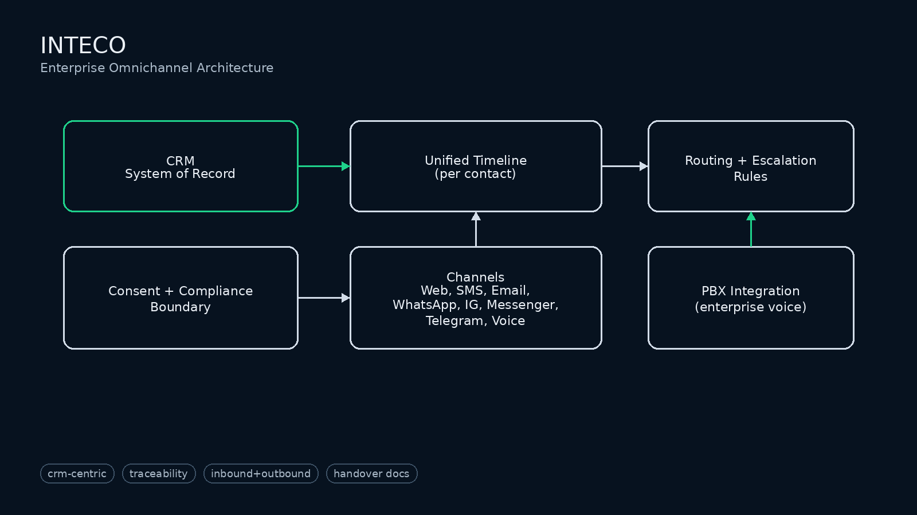Viewport: 917px width, 515px height.
Task: Click the arrow from Unified Timeline to Routing
Action: [x=624, y=167]
